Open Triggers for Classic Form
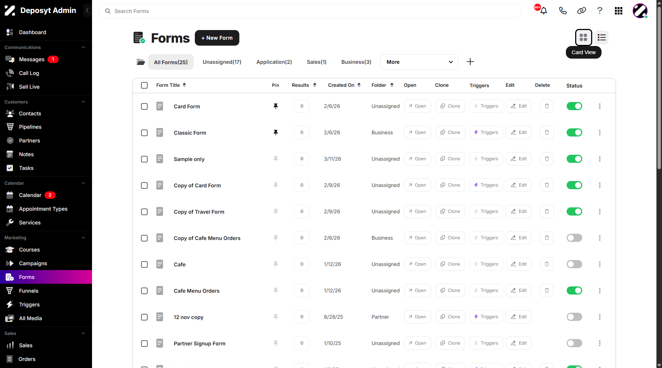 coord(486,132)
